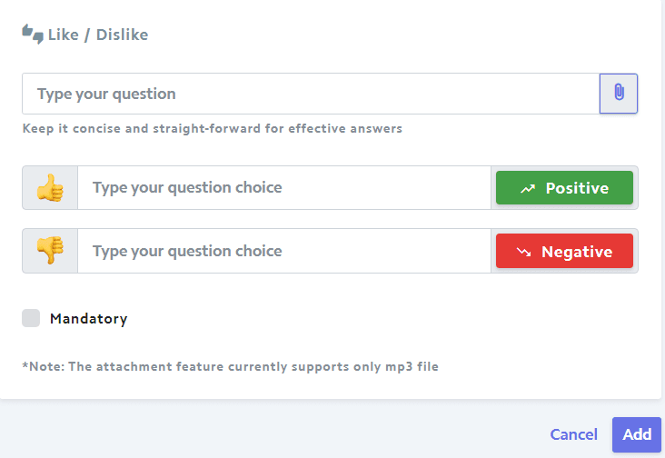Focus the thumbs down choice input field
Viewport: 665px width, 458px height.
284,251
